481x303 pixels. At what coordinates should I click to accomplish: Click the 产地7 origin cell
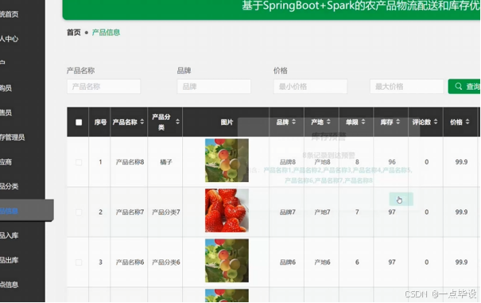(x=322, y=212)
